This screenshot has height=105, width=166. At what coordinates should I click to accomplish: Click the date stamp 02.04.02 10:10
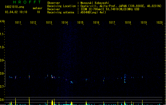click(x=16, y=12)
